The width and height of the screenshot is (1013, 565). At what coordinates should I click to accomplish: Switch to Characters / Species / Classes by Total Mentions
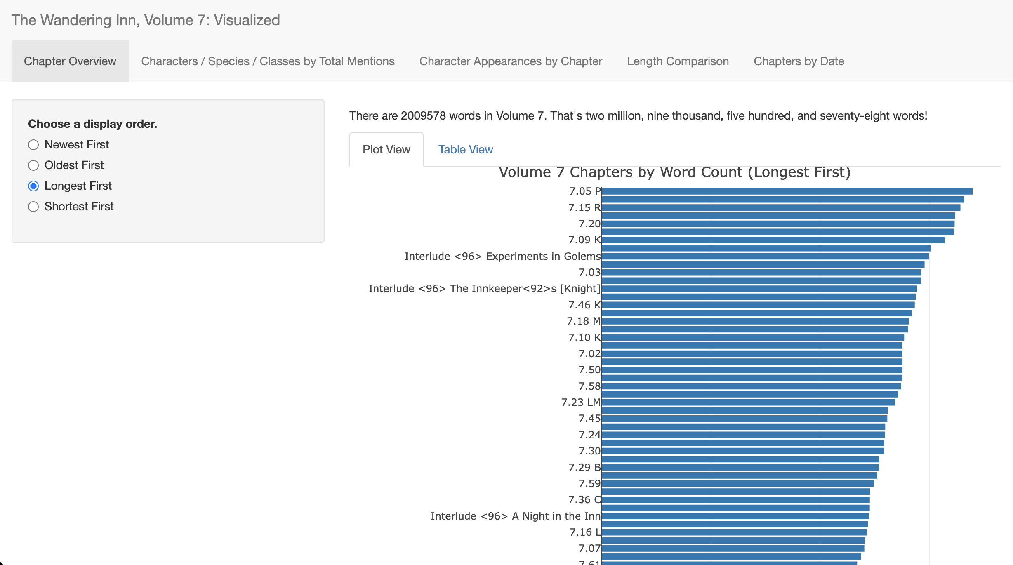click(268, 61)
